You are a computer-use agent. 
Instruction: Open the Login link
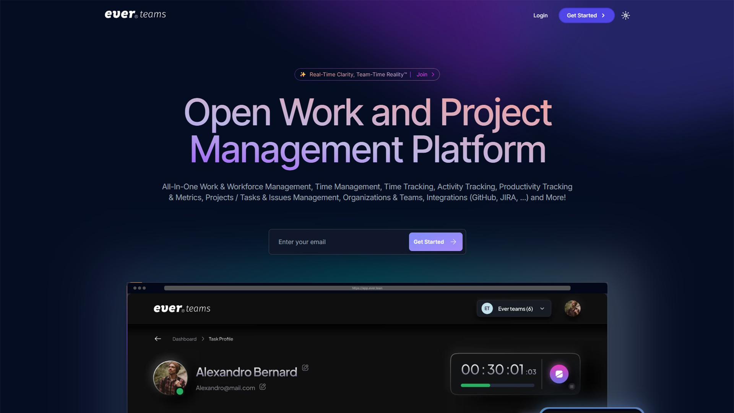pos(540,15)
